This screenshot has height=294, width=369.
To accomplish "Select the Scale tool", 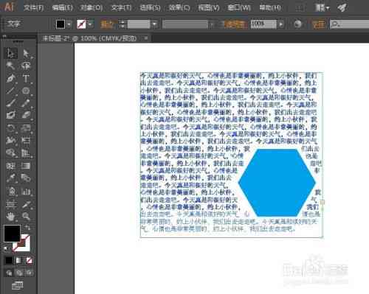I will pos(26,128).
